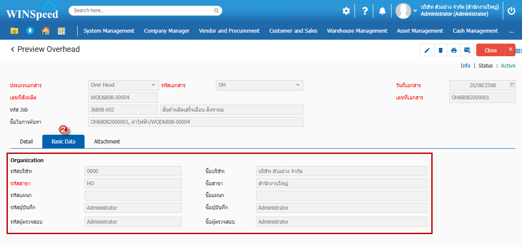Open the document date calendar picker
522x245 pixels.
(x=512, y=85)
